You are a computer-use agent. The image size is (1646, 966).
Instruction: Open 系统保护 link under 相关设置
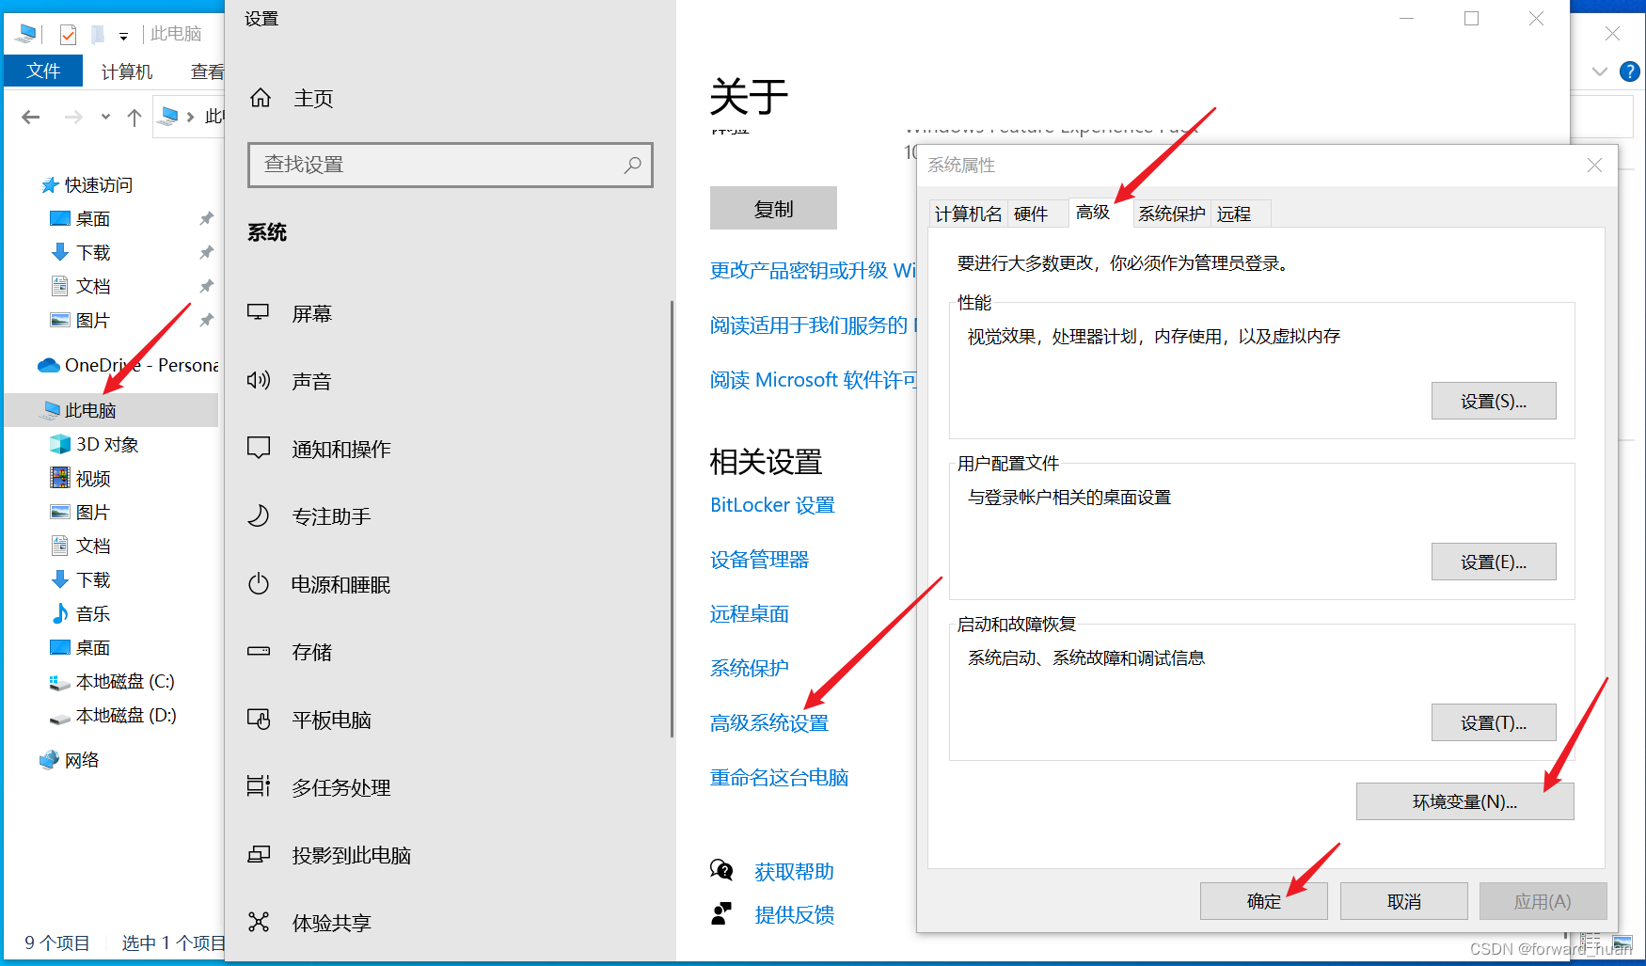tap(749, 668)
